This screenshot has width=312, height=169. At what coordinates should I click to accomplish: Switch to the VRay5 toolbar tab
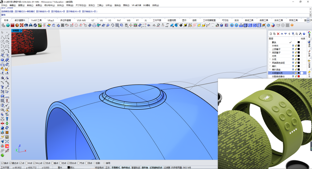click(x=51, y=20)
